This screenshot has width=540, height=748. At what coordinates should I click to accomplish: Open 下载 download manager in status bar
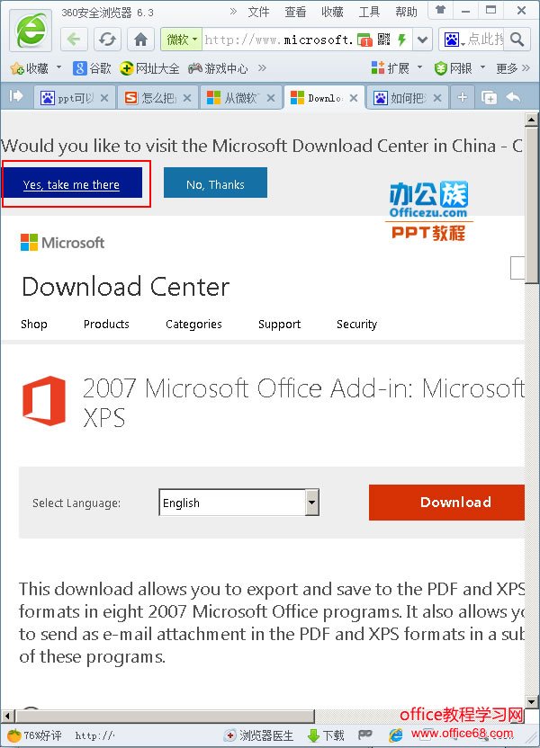[326, 735]
